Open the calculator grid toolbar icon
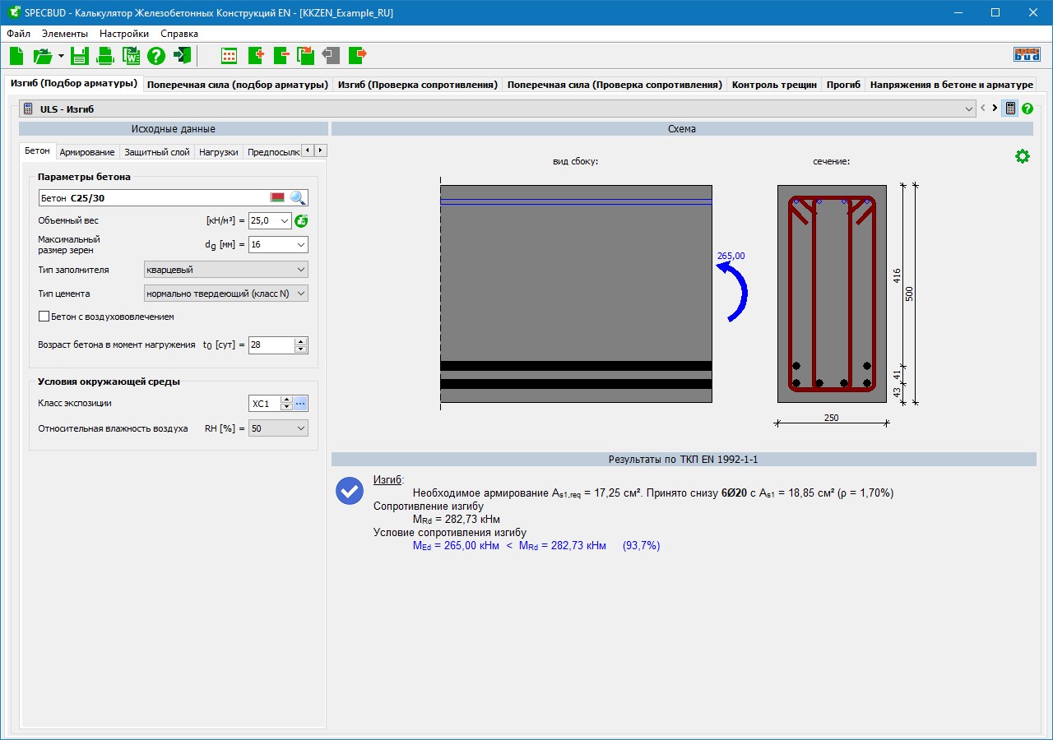Image resolution: width=1053 pixels, height=740 pixels. point(229,56)
